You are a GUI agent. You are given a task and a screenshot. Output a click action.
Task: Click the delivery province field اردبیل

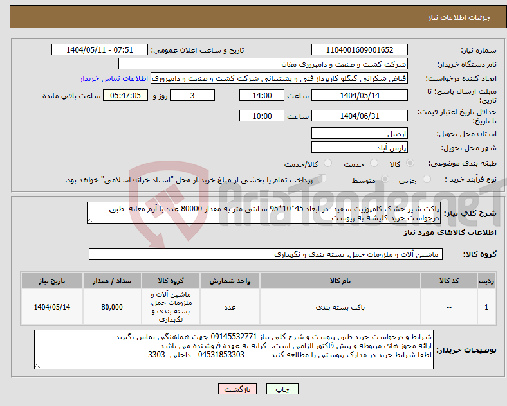pyautogui.click(x=359, y=133)
